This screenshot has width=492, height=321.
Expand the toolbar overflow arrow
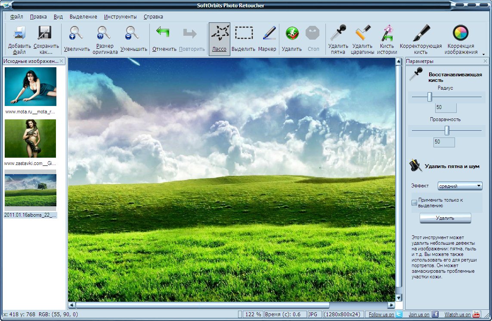pyautogui.click(x=483, y=54)
